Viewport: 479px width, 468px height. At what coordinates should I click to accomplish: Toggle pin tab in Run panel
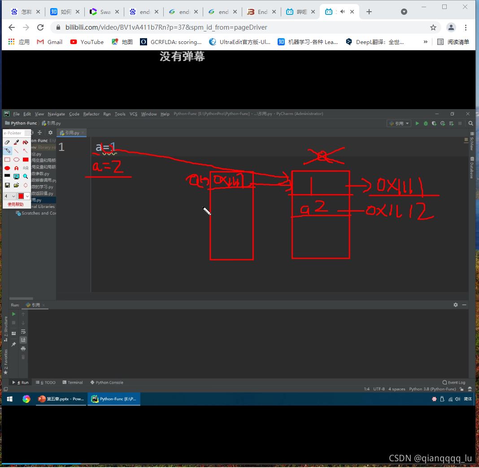(x=13, y=344)
